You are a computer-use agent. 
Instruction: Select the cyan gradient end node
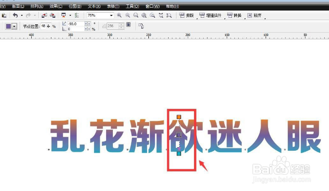pyautogui.click(x=179, y=154)
